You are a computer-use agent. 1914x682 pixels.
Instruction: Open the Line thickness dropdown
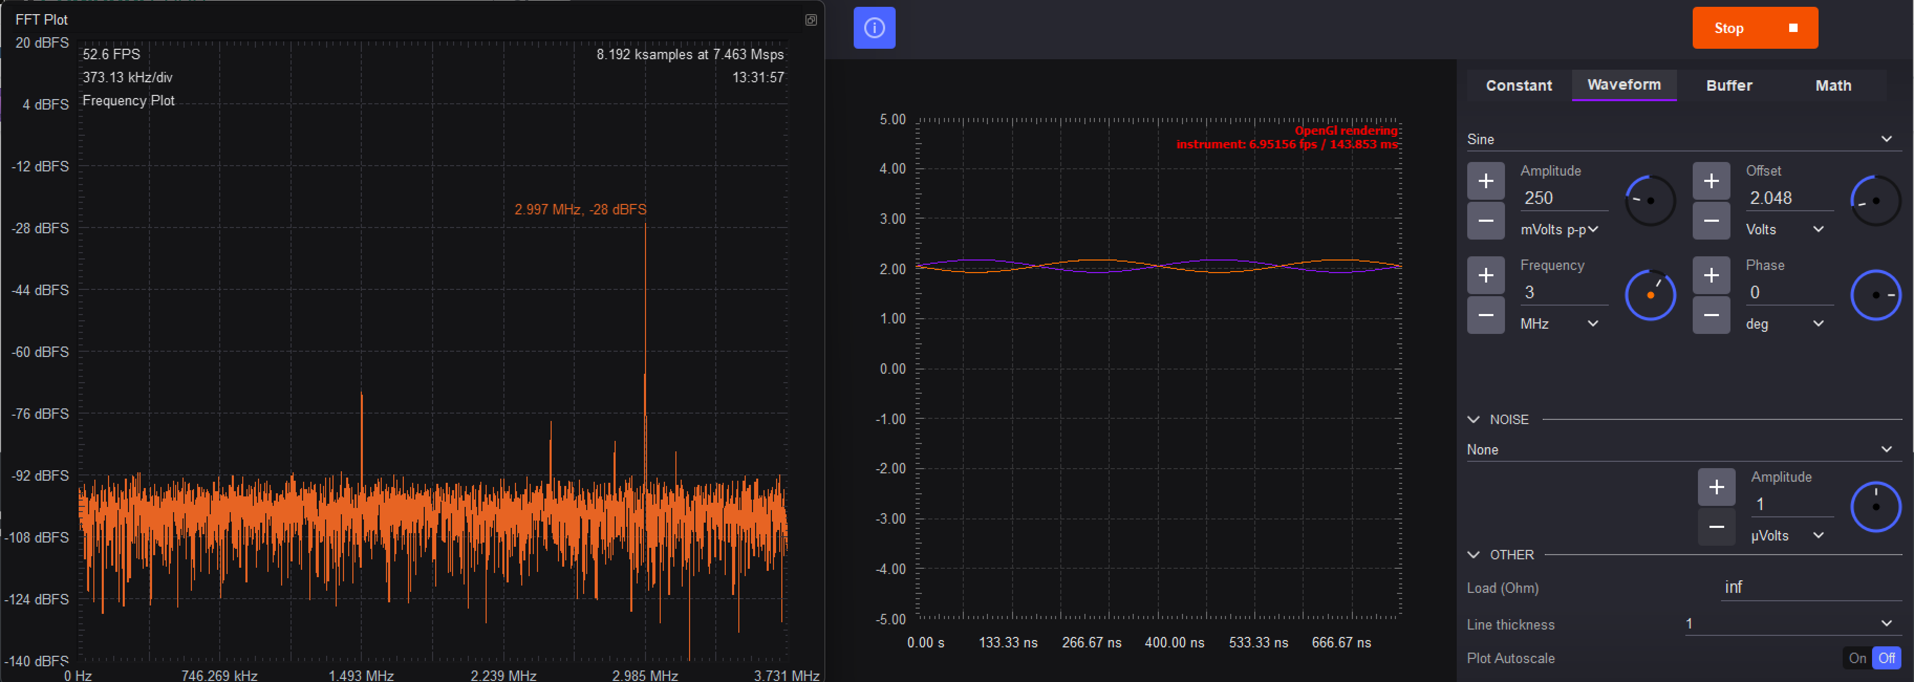(1792, 624)
